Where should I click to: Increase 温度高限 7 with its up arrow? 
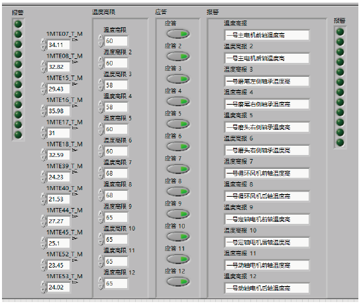pyautogui.click(x=101, y=170)
